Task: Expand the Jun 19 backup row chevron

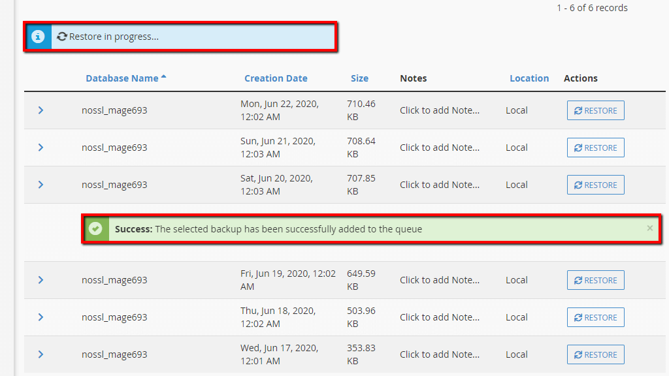Action: click(41, 280)
